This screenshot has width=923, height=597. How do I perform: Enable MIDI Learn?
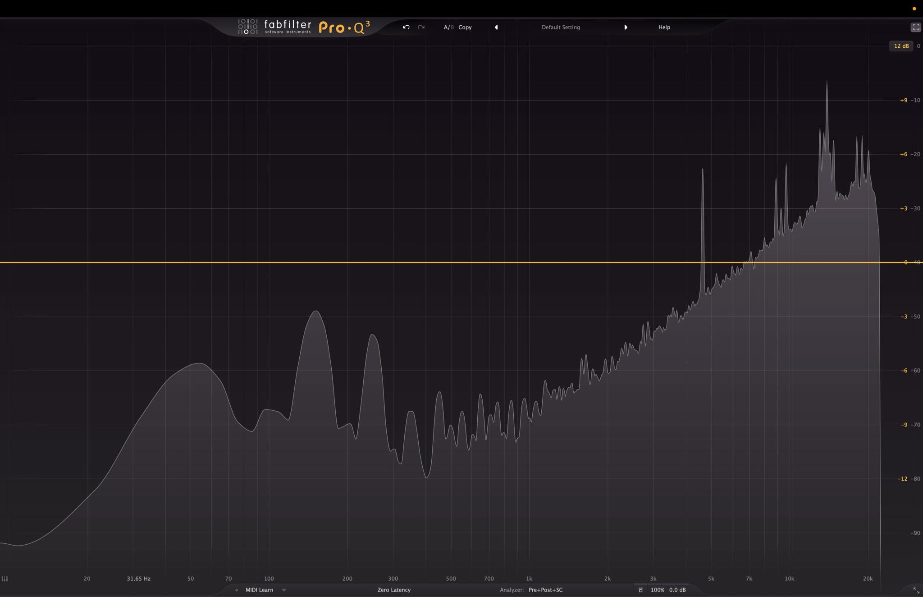click(x=259, y=590)
